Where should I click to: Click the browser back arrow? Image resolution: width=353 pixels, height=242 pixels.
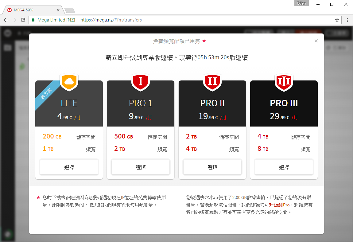point(6,20)
